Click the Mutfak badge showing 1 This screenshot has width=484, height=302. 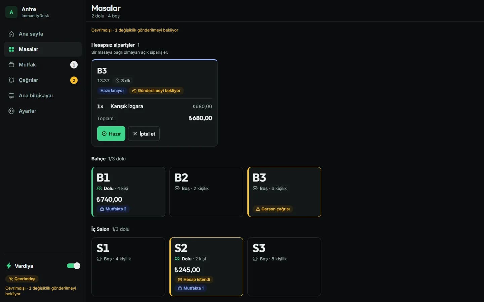coord(74,65)
